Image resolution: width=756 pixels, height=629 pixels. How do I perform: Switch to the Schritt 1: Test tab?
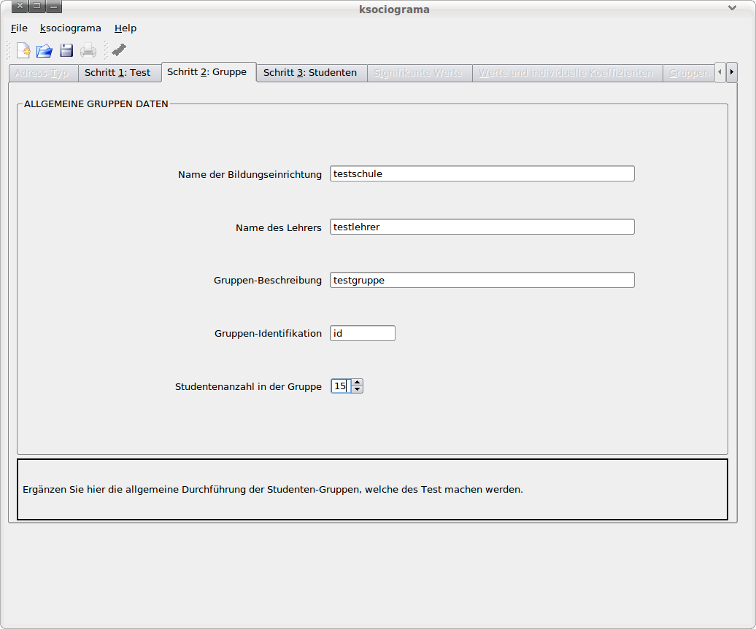click(x=117, y=73)
